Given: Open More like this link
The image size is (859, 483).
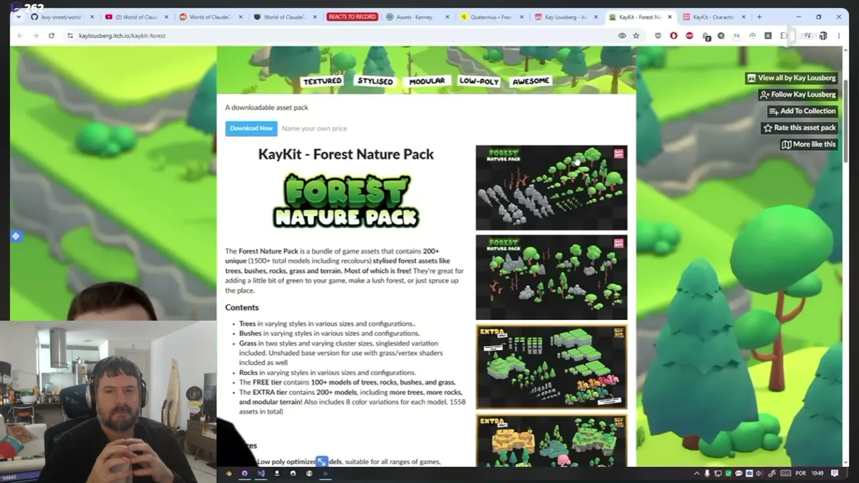Looking at the screenshot, I should 809,144.
